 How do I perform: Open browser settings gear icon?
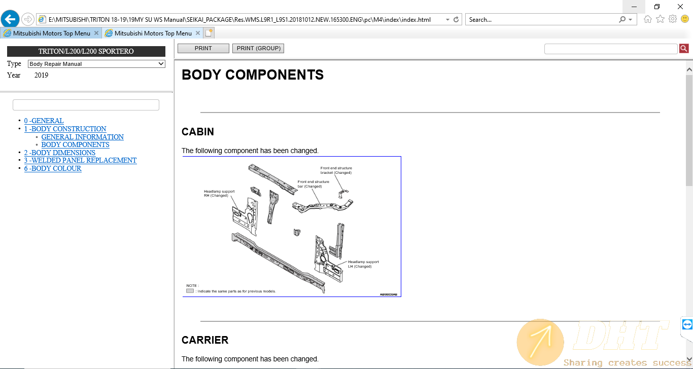coord(673,19)
